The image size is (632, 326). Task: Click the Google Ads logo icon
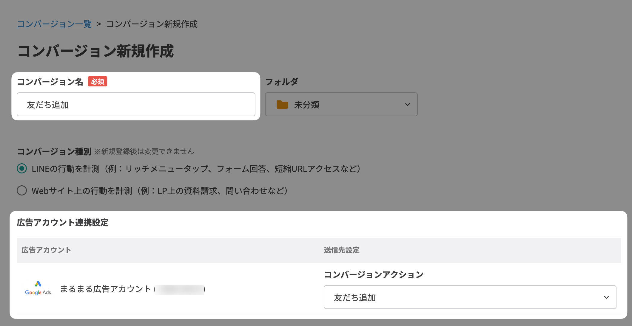pyautogui.click(x=38, y=288)
